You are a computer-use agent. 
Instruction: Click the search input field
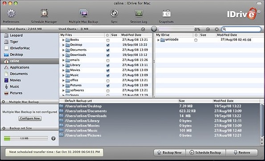point(241,29)
